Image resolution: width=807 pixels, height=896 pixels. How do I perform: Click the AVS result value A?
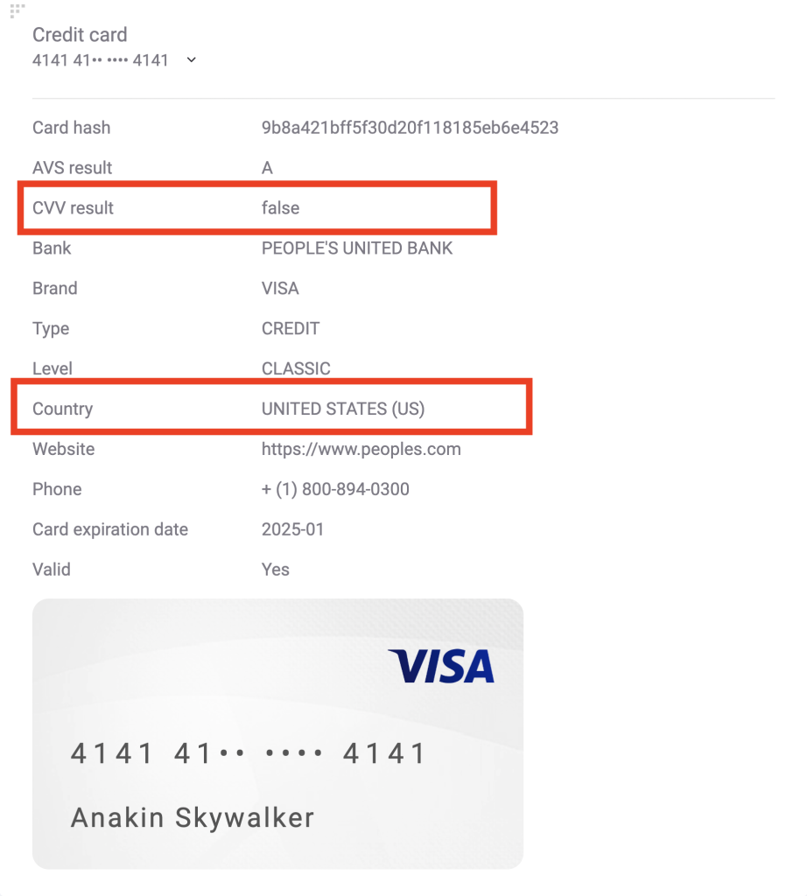(267, 168)
